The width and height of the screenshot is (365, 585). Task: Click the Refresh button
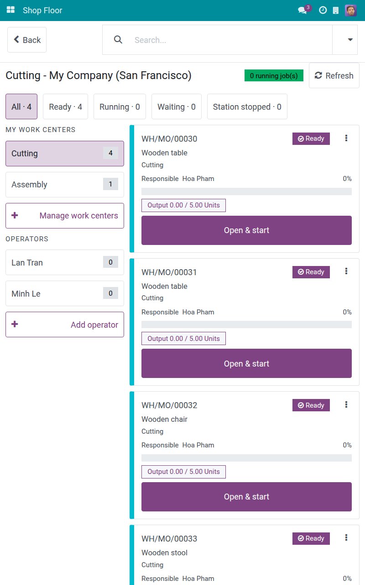pyautogui.click(x=334, y=75)
